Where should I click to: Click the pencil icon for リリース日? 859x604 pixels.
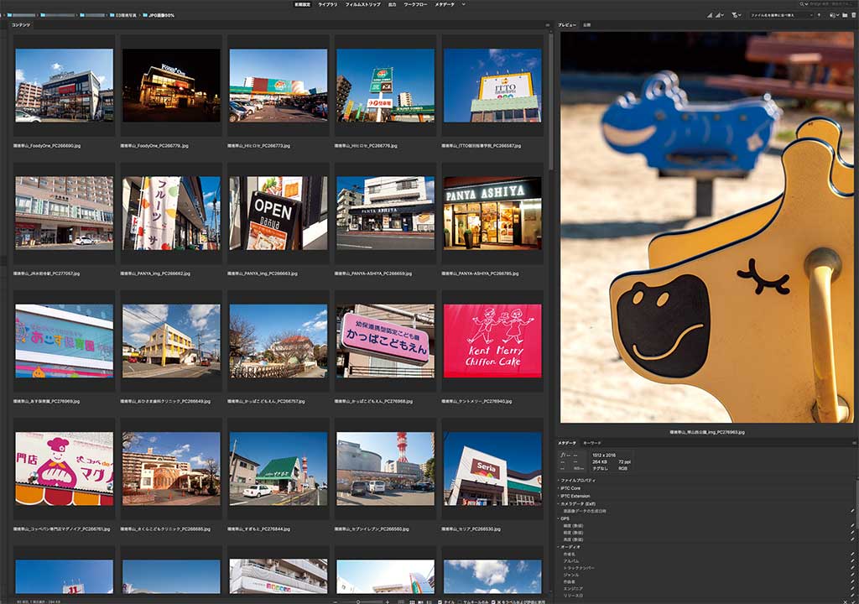pyautogui.click(x=852, y=596)
